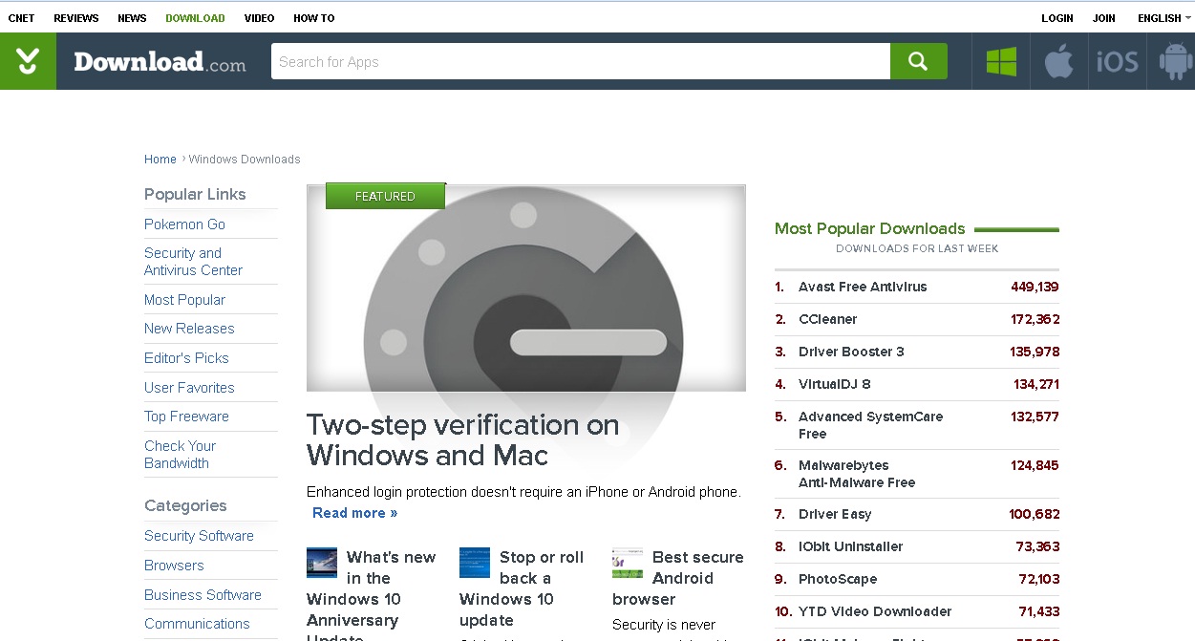Click the Most Popular Downloads heading

coord(869,228)
